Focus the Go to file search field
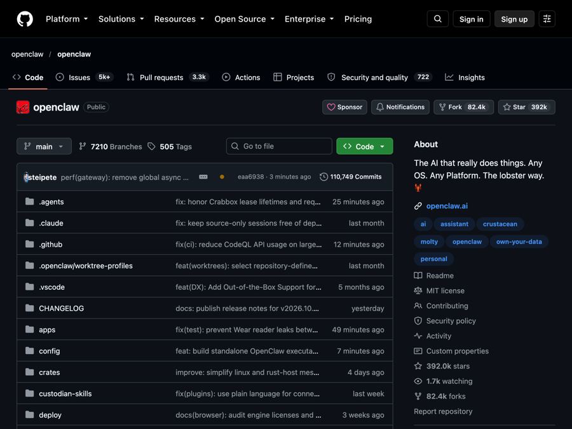572x429 pixels. [x=279, y=146]
